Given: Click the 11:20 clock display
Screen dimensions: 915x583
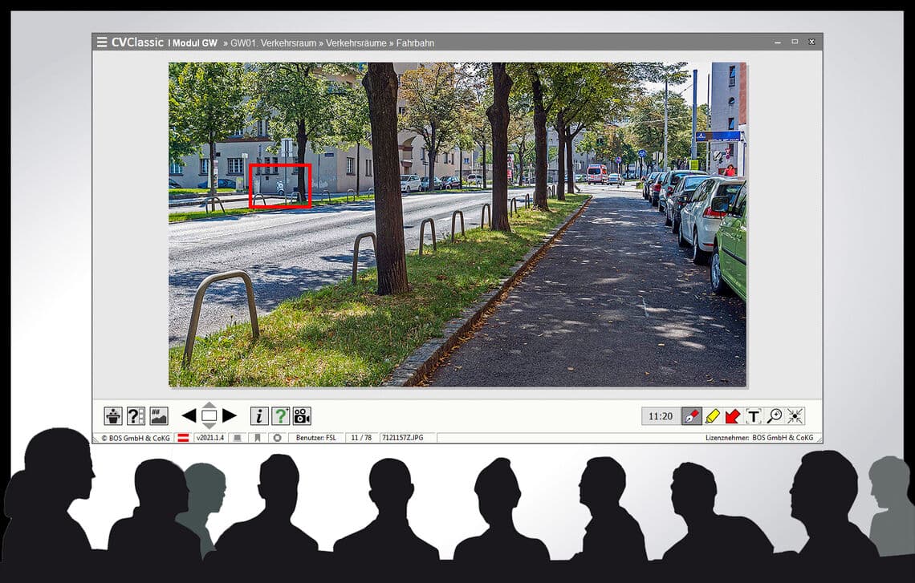Looking at the screenshot, I should click(661, 416).
